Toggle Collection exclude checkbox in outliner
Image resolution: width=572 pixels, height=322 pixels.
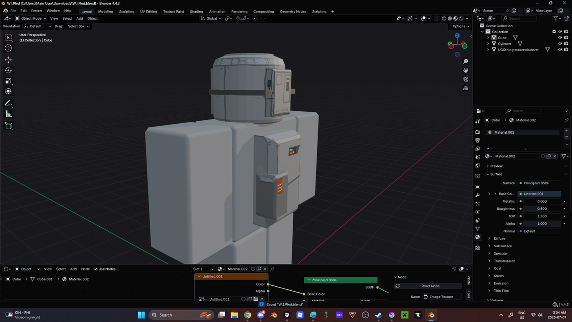click(x=554, y=32)
